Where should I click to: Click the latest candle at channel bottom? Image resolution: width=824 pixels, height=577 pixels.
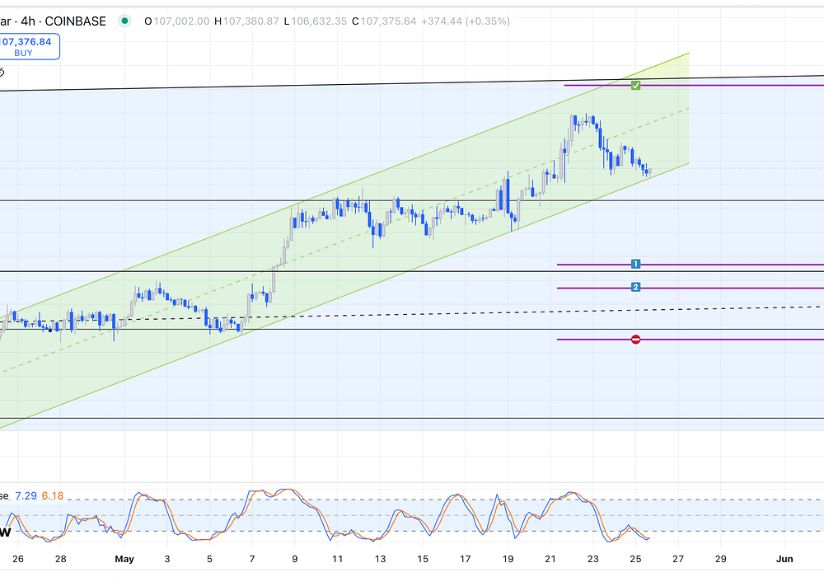tap(649, 171)
